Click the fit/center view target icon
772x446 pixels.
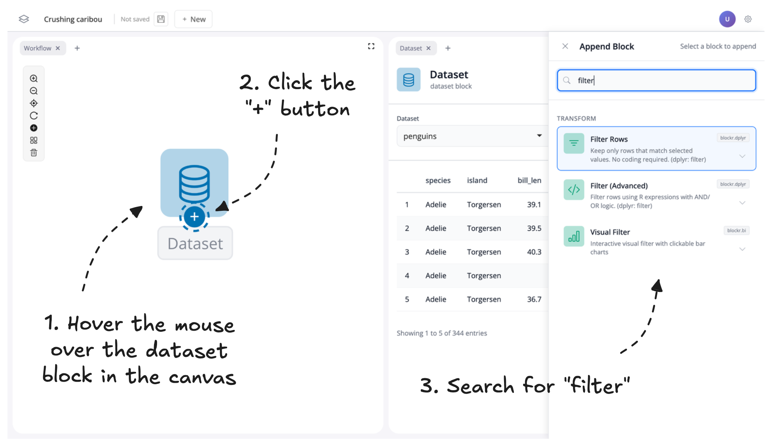(34, 103)
